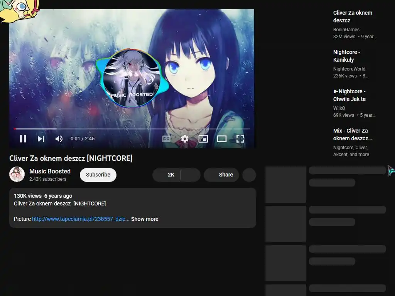Screen dimensions: 395x296
Task: Subscribe to Music Boosted channel
Action: pos(98,175)
